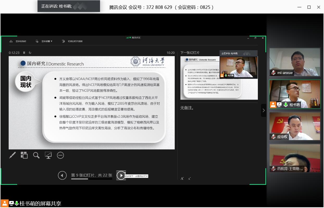Advance to the next slide arrow
Image resolution: width=324 pixels, height=208 pixels.
coord(121,175)
